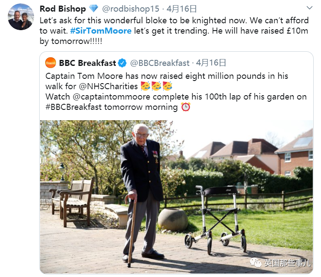The height and width of the screenshot is (277, 321).
Task: Click the Rod Bishop display name
Action: (62, 9)
